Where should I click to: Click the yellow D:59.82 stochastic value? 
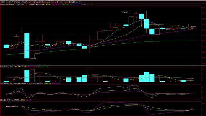pyautogui.click(x=22, y=100)
